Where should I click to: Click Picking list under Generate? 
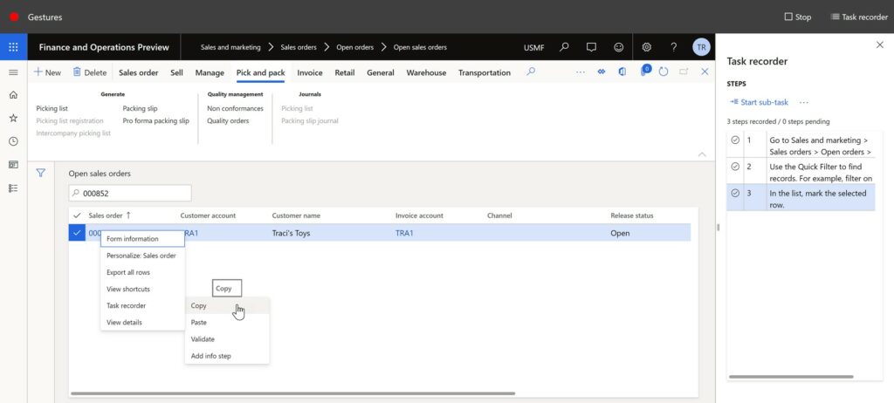point(52,108)
